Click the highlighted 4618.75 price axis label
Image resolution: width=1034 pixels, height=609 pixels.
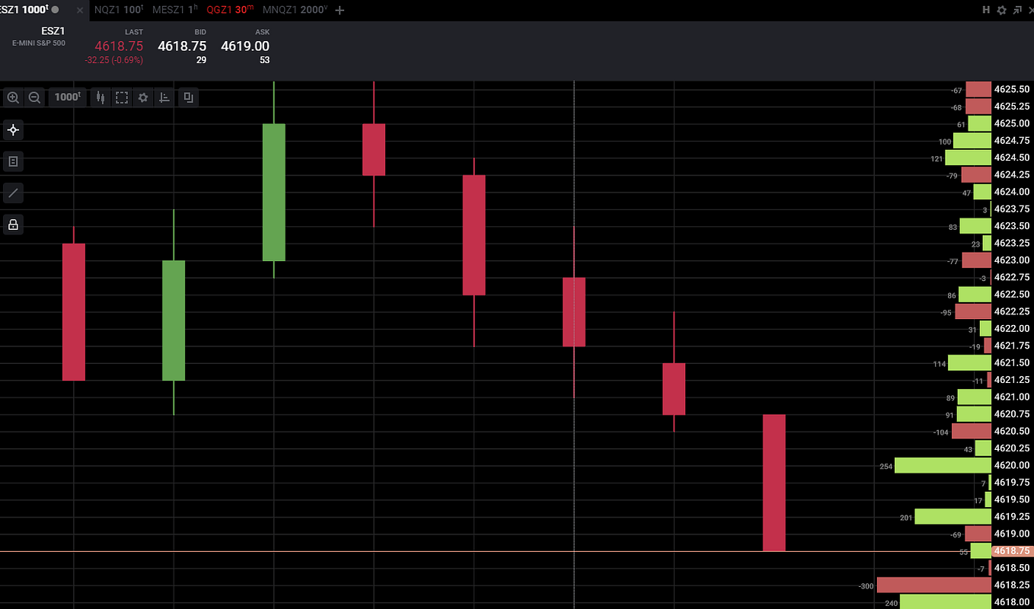tap(1011, 551)
